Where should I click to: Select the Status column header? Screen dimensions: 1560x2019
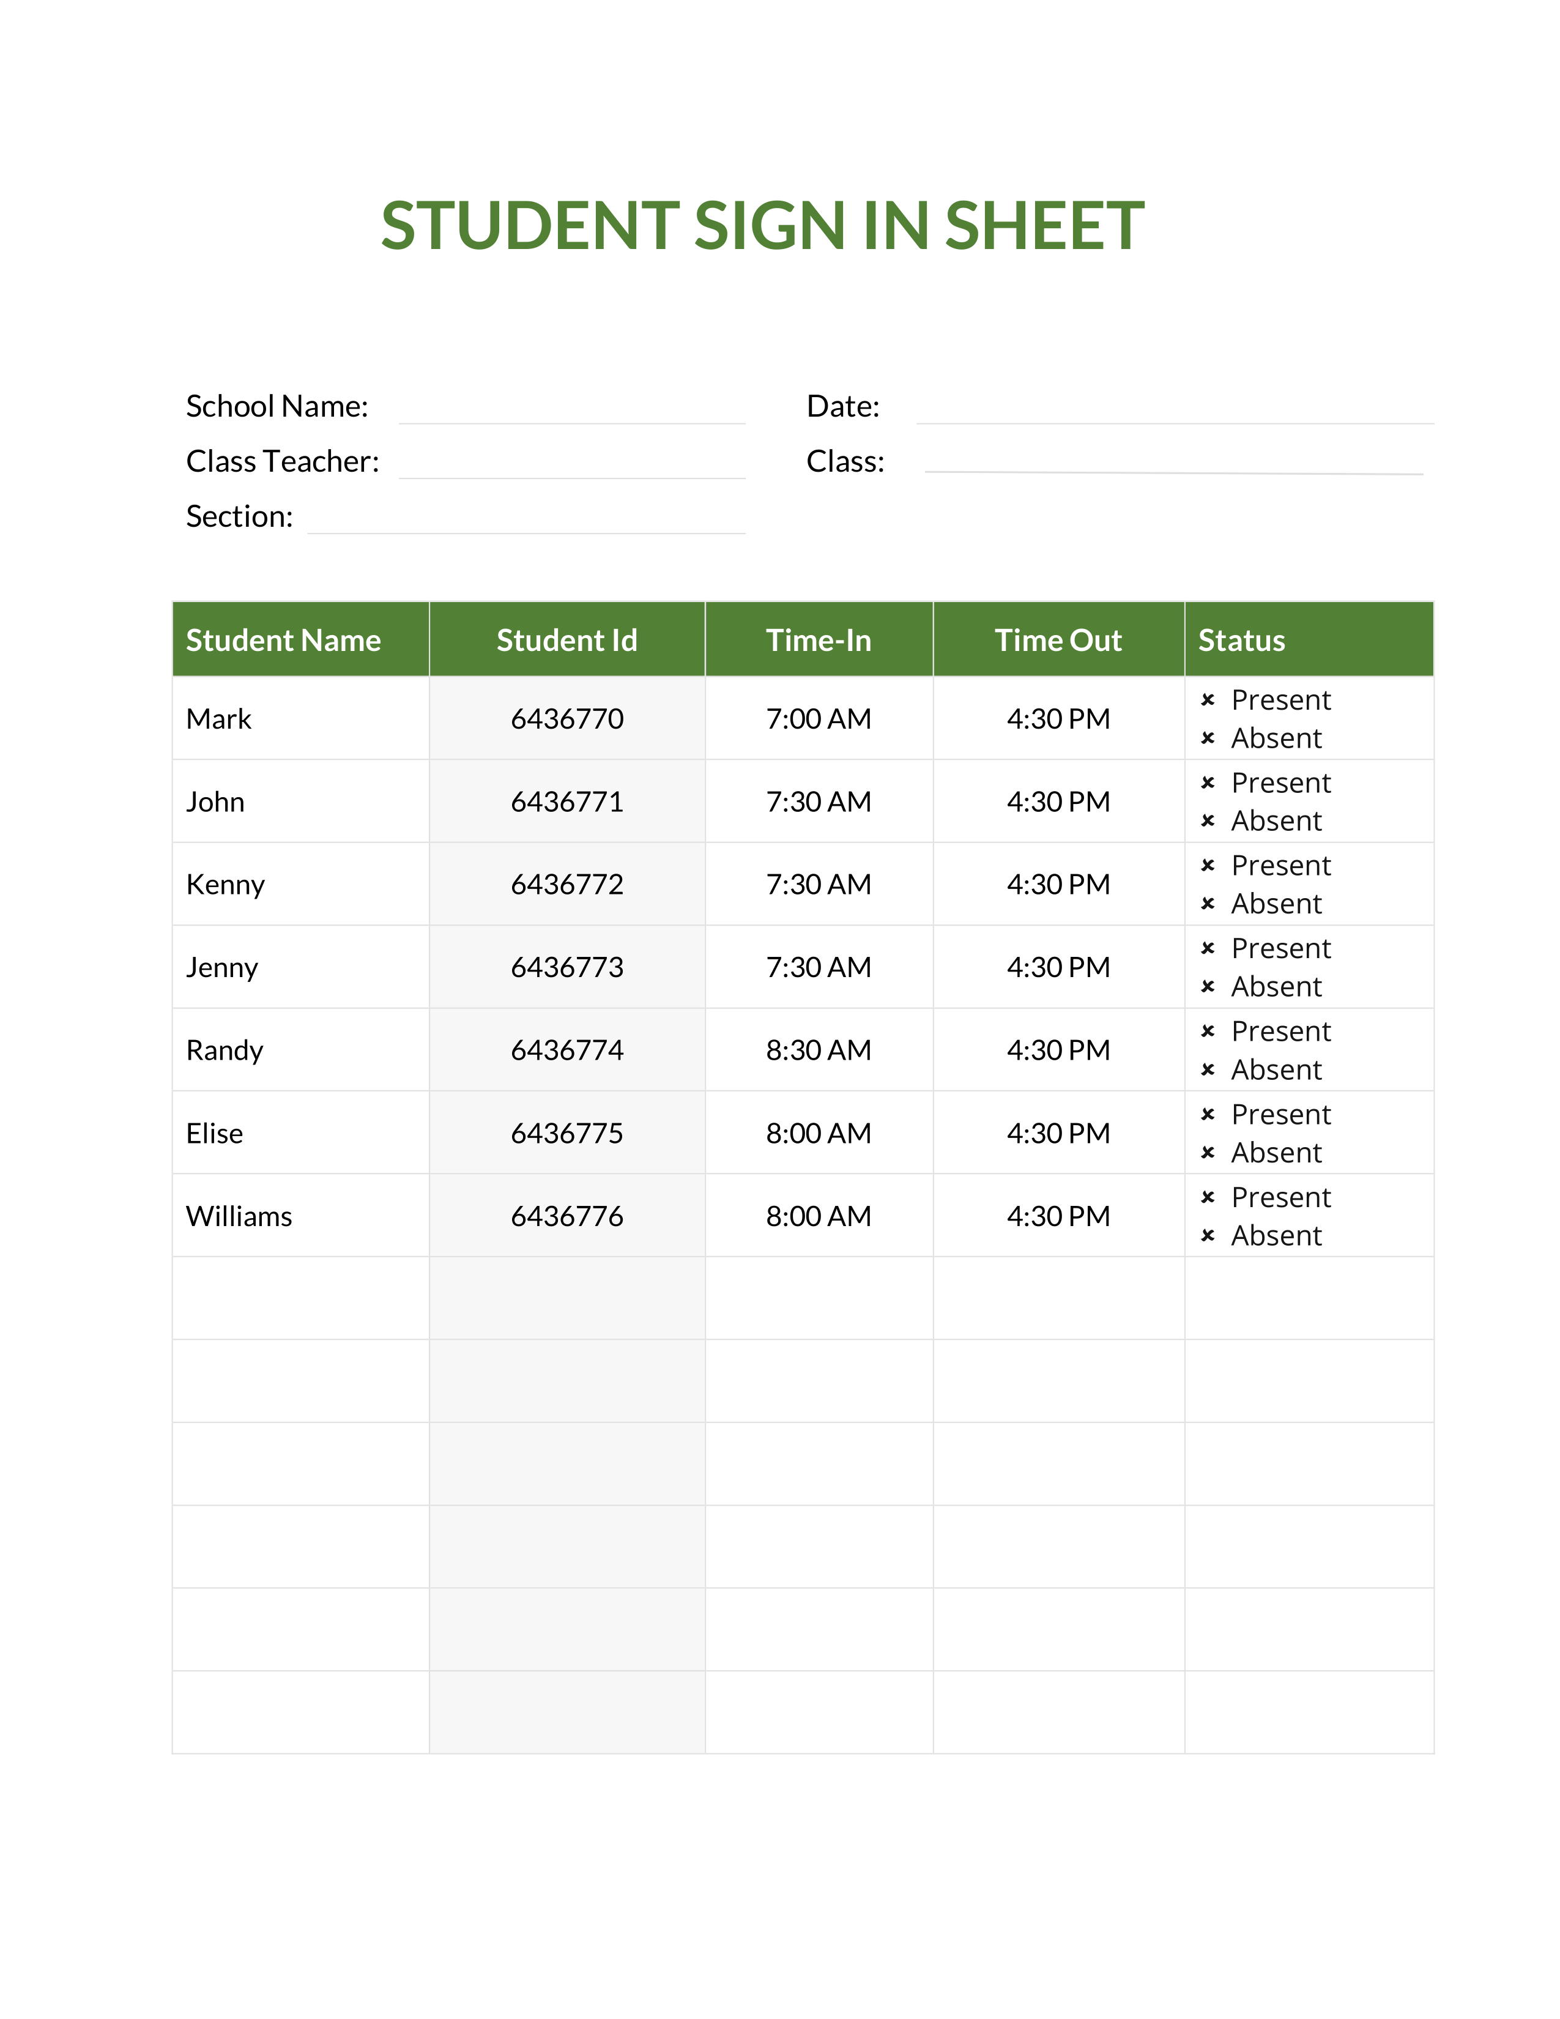(x=1241, y=640)
